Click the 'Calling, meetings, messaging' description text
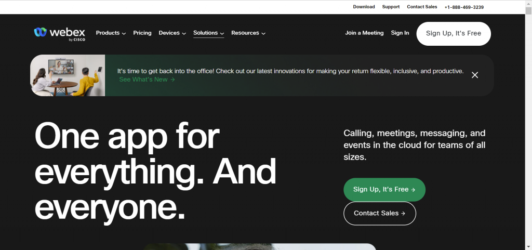 point(414,145)
